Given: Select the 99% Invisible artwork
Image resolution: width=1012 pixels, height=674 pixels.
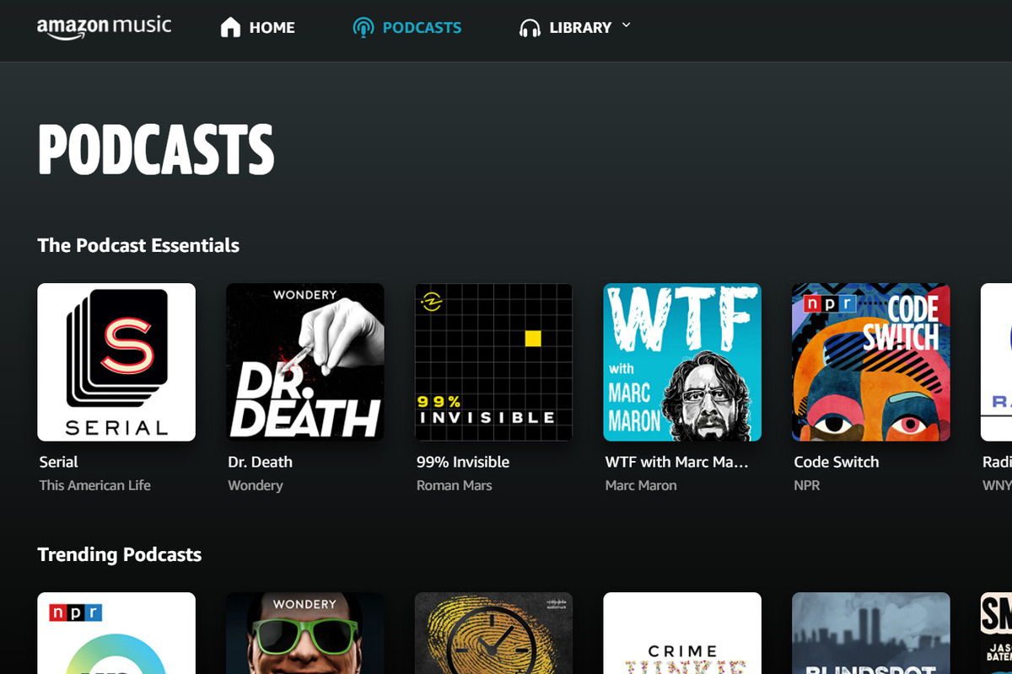Looking at the screenshot, I should (493, 361).
